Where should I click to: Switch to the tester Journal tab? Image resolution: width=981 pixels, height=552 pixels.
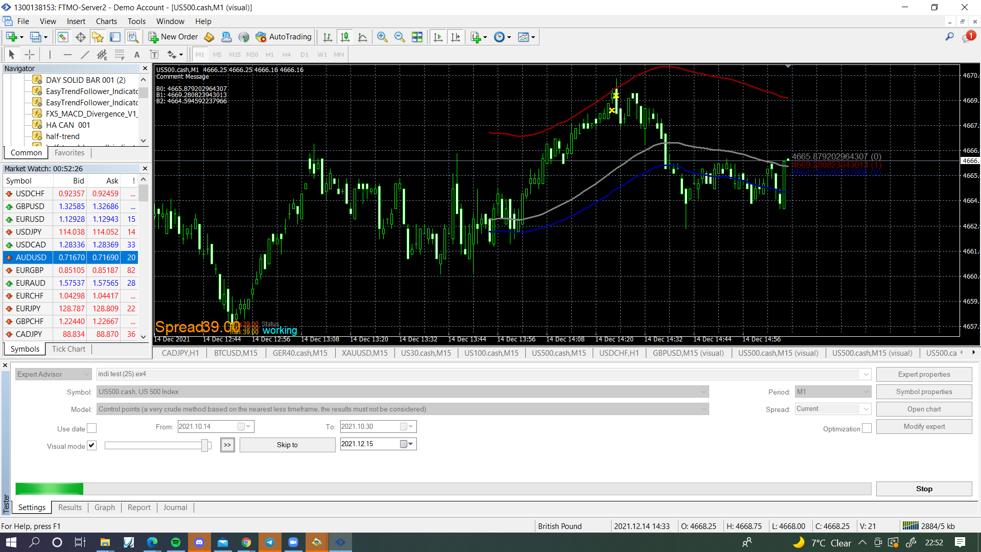(175, 508)
